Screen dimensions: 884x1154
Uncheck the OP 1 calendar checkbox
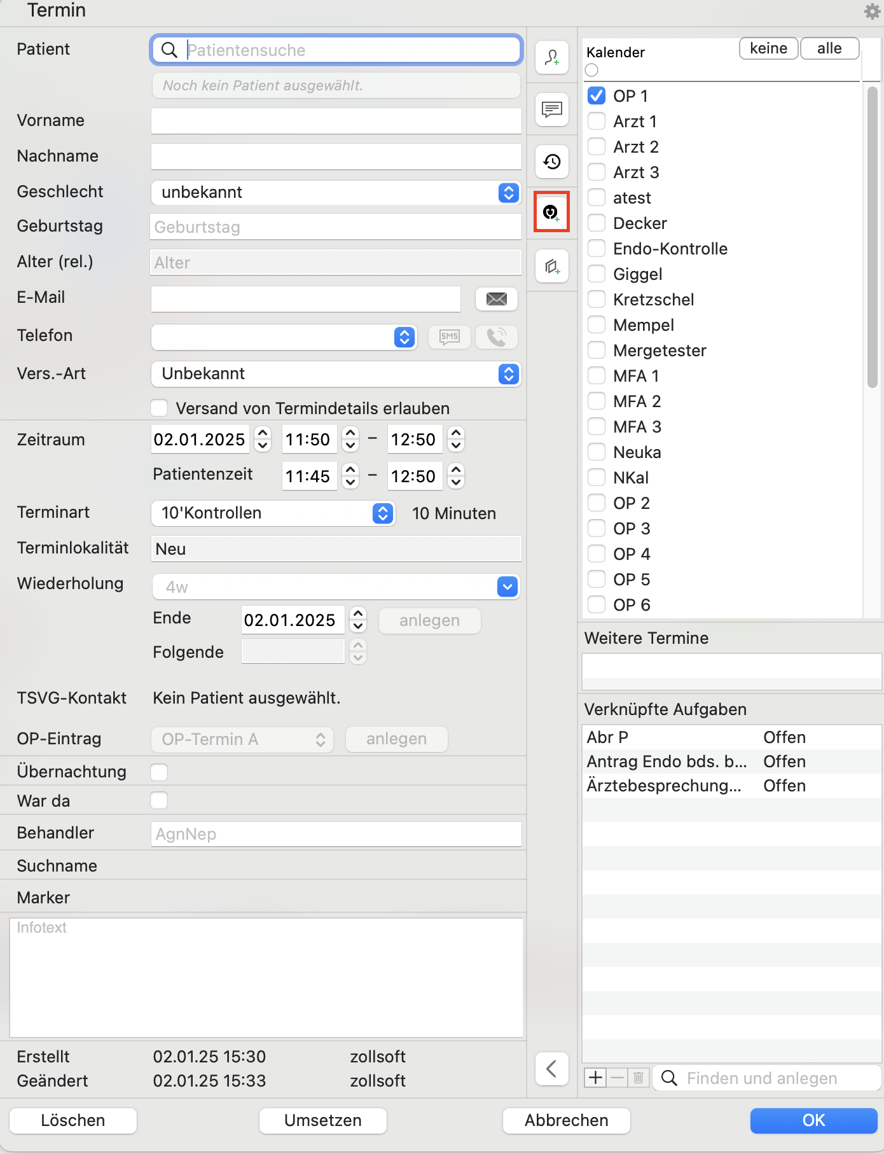click(x=597, y=95)
